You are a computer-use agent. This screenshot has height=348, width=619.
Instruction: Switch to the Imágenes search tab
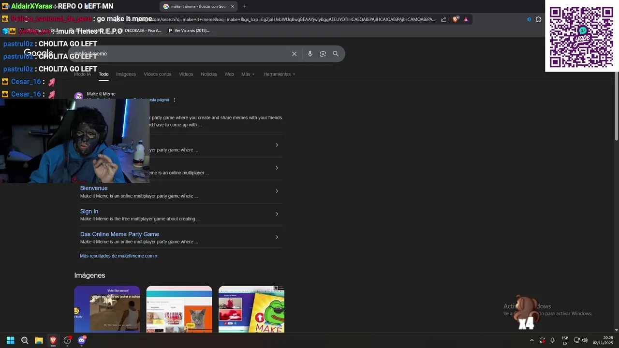point(126,74)
